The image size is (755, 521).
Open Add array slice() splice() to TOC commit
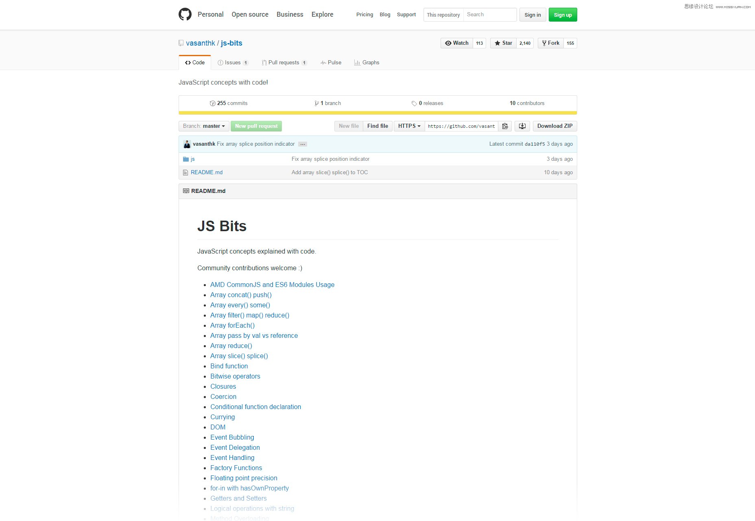[x=330, y=173]
